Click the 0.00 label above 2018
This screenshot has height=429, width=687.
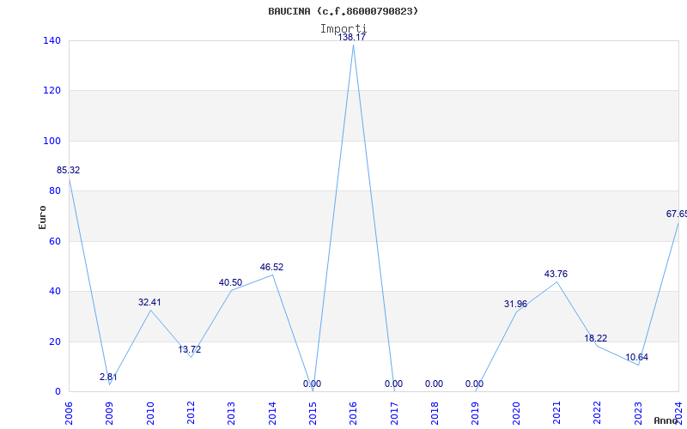pos(435,384)
